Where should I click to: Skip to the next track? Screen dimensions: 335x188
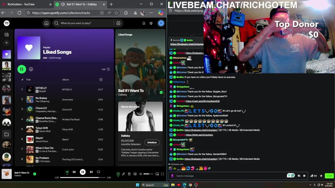[91, 172]
